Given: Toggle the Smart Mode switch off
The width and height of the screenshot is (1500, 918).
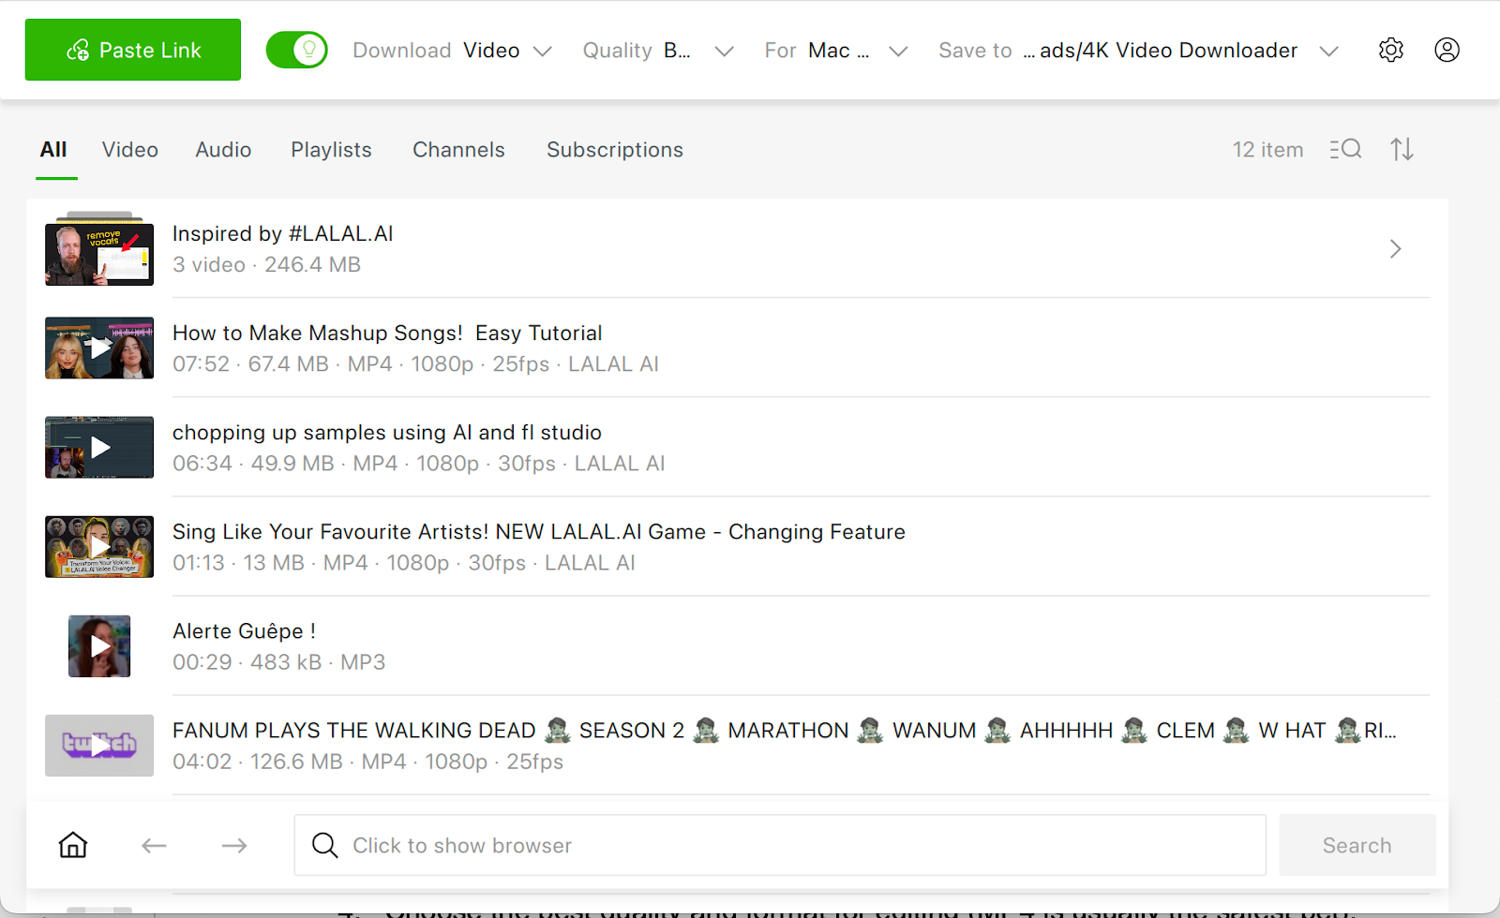Looking at the screenshot, I should (296, 50).
